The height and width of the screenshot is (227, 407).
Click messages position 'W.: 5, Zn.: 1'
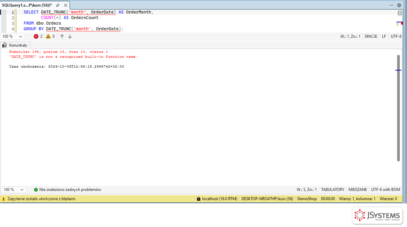click(x=307, y=190)
